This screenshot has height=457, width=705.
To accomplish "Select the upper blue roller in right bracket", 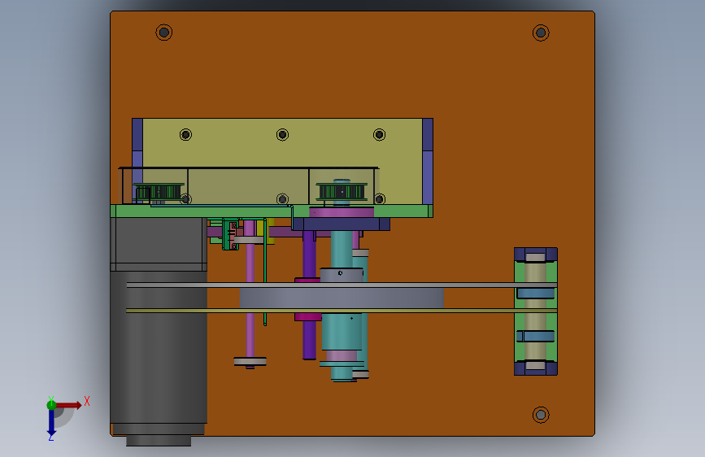I will 536,294.
